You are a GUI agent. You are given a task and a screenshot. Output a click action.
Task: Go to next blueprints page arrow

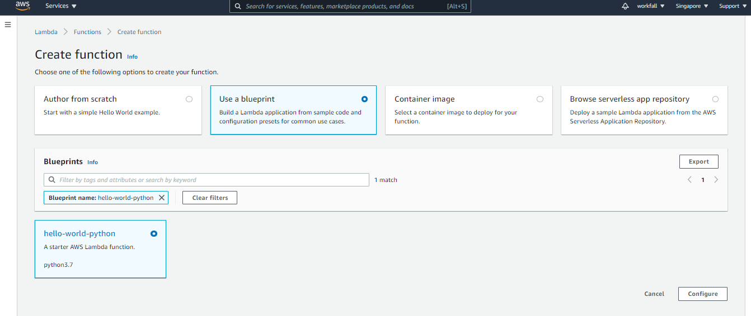716,180
